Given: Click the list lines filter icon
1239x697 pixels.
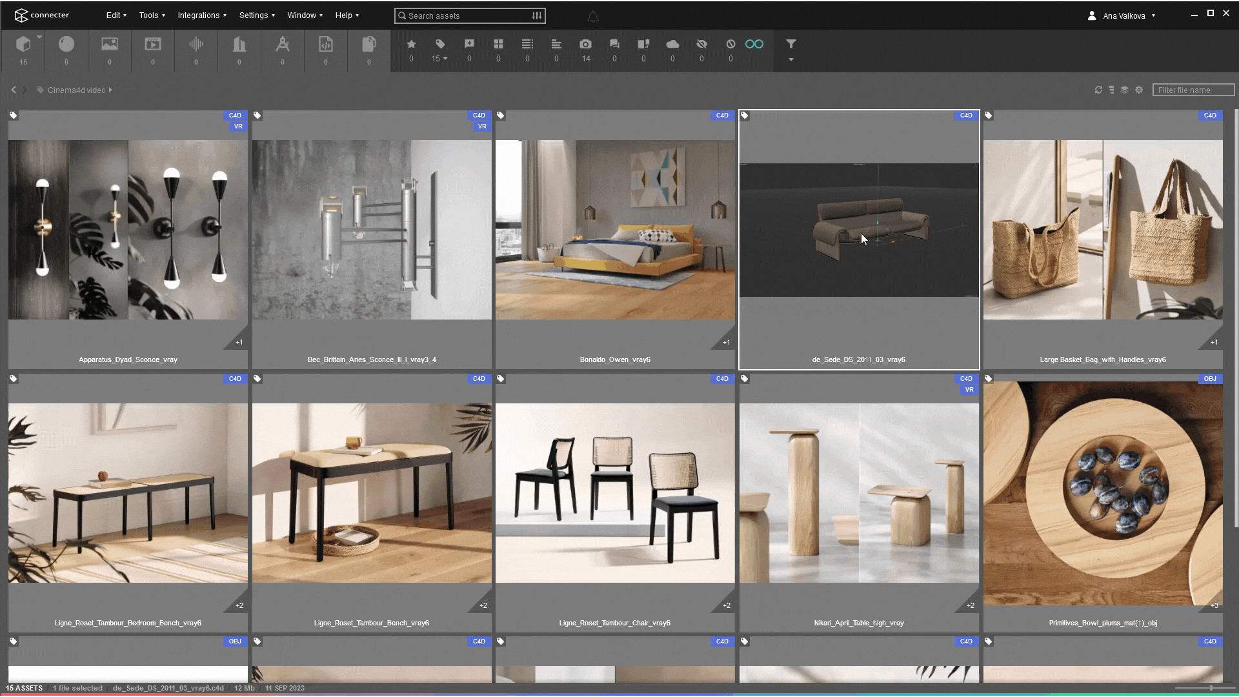Looking at the screenshot, I should pos(527,44).
